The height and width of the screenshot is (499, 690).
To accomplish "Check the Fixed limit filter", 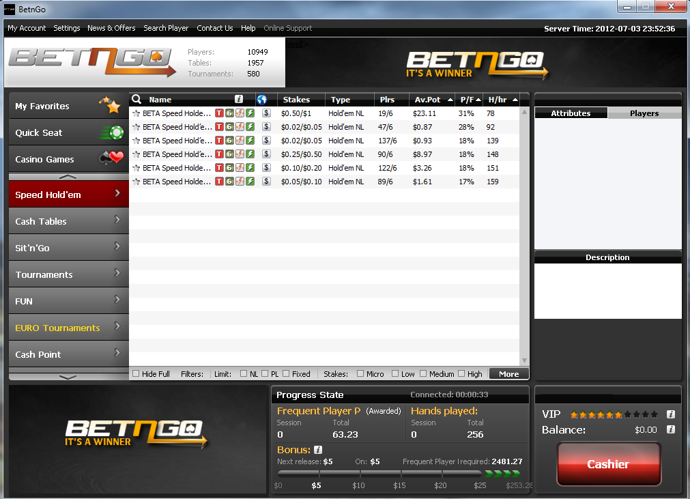I will (x=286, y=373).
